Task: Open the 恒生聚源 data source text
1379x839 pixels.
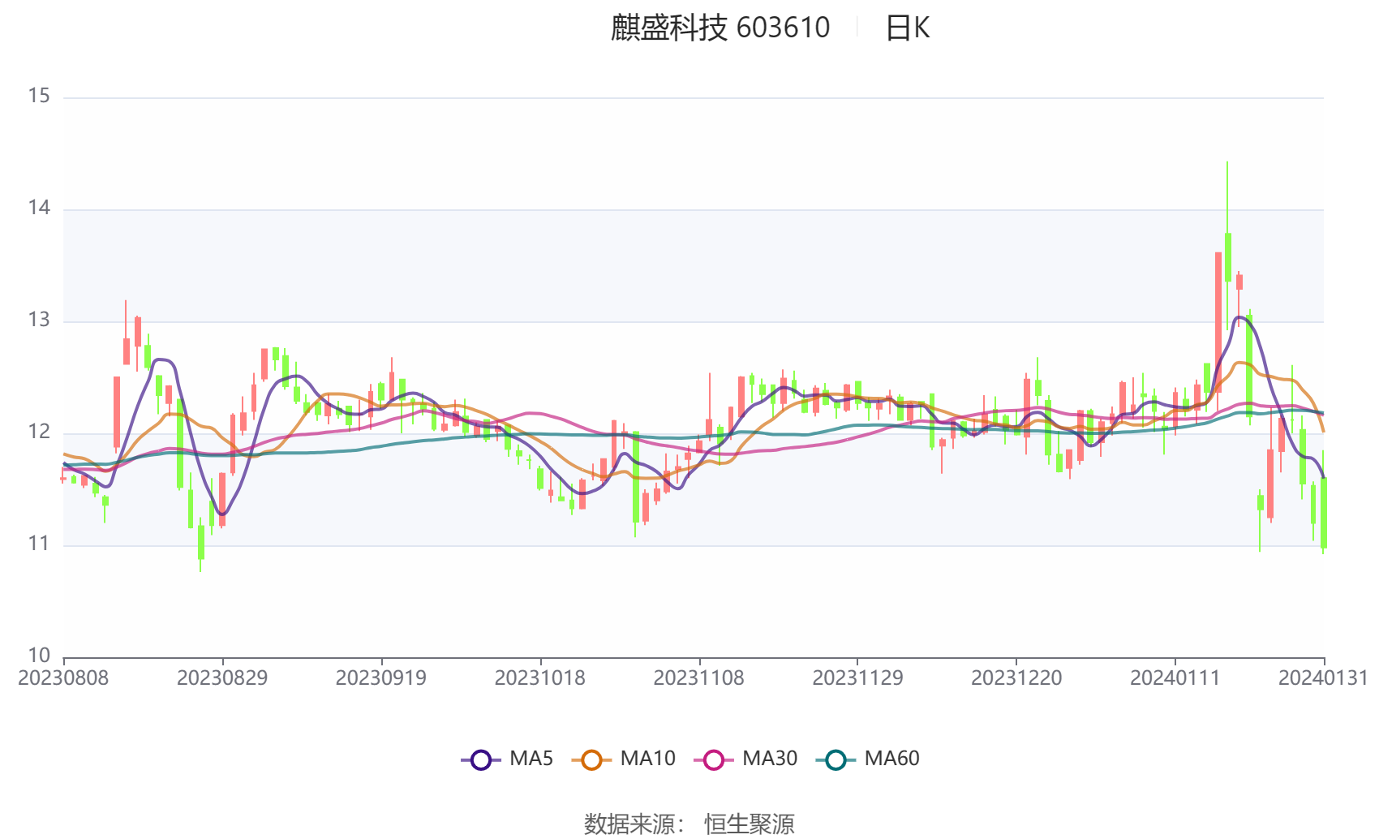Action: [x=749, y=824]
